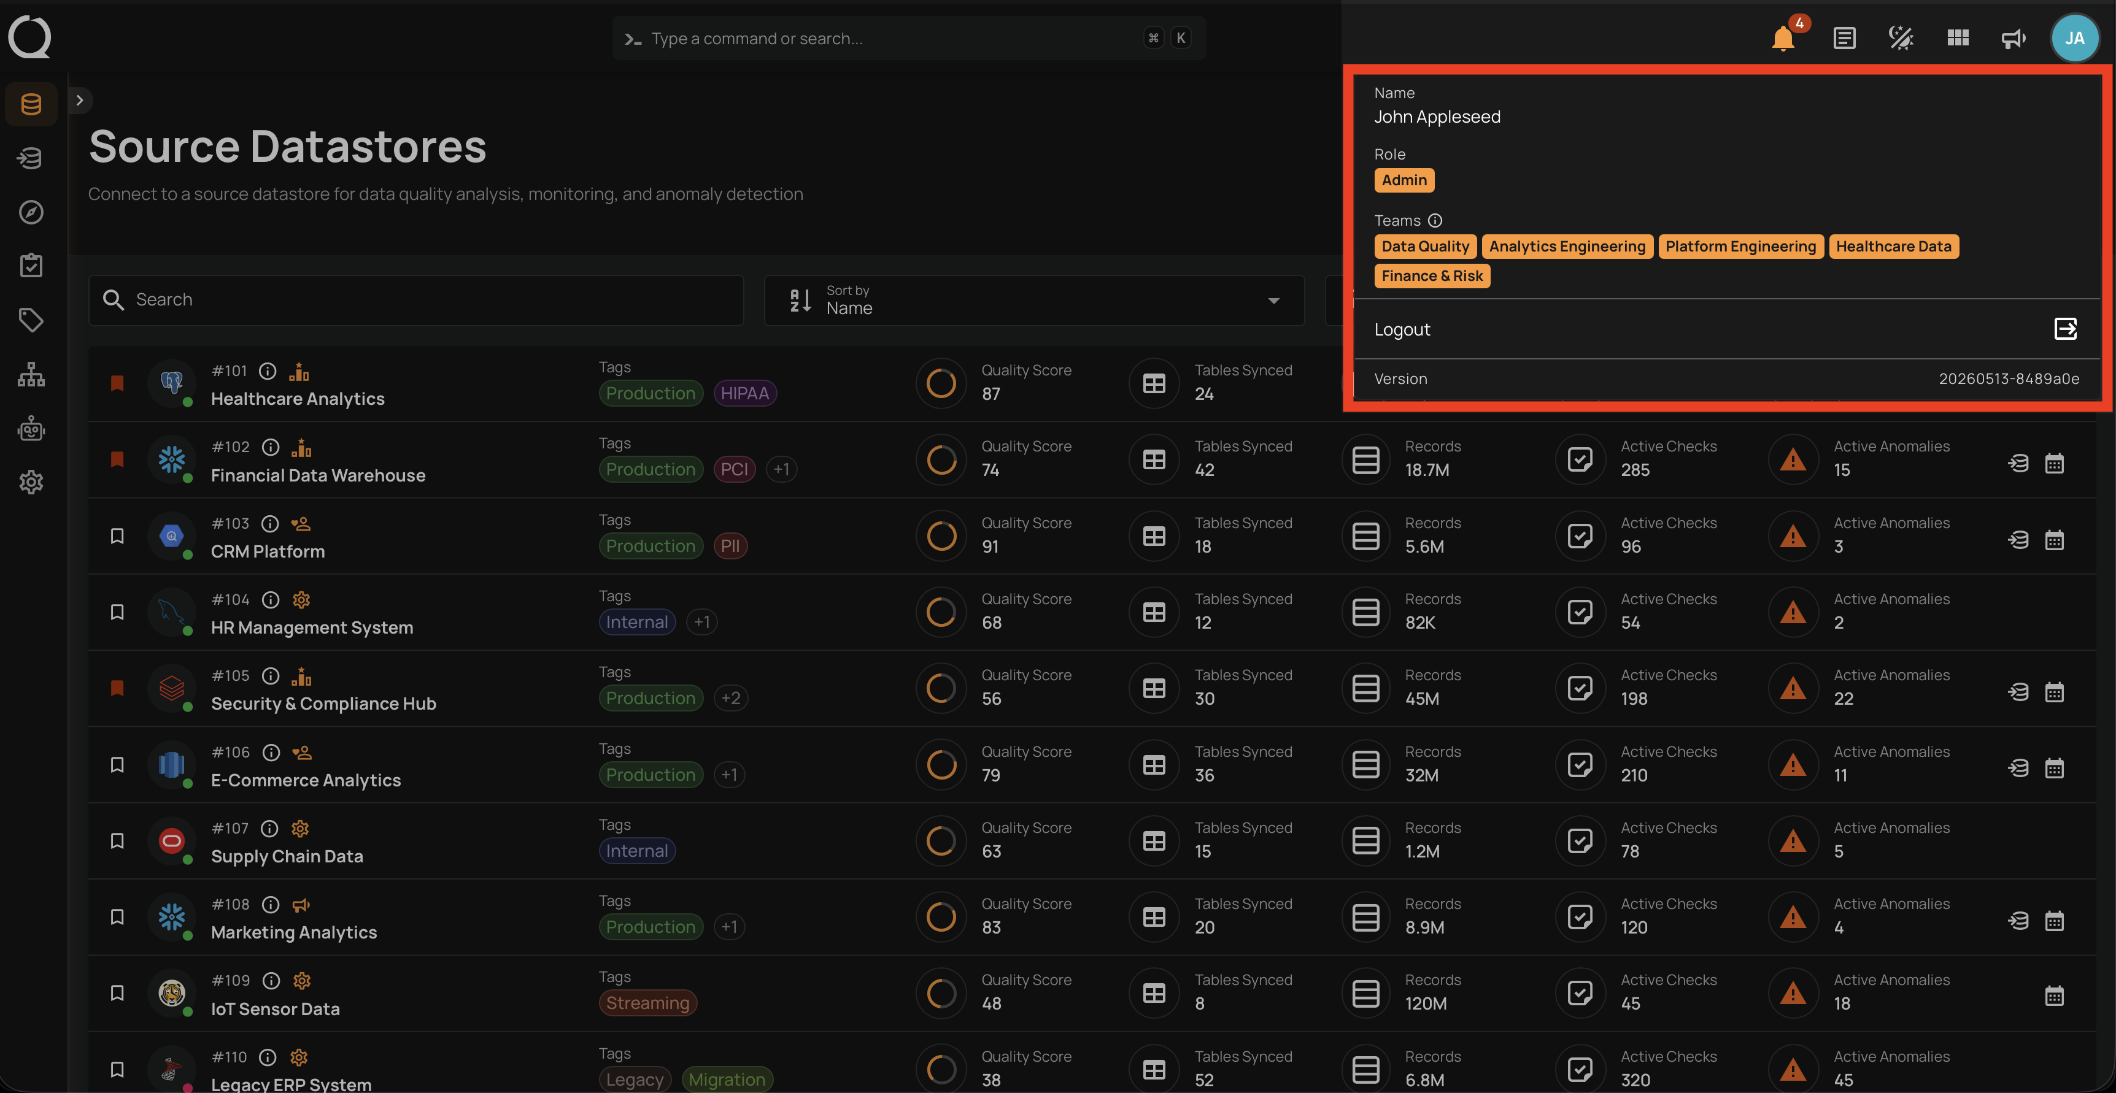Toggle bookmark for CRM Platform
Screen dimensions: 2116x1093
click(117, 536)
